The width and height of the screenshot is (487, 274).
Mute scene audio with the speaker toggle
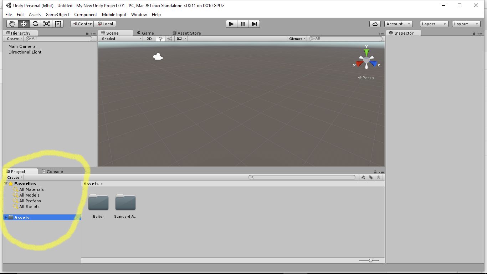[170, 39]
